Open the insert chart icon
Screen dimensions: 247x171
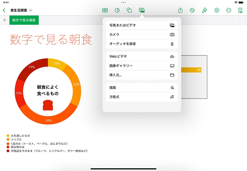click(x=117, y=10)
